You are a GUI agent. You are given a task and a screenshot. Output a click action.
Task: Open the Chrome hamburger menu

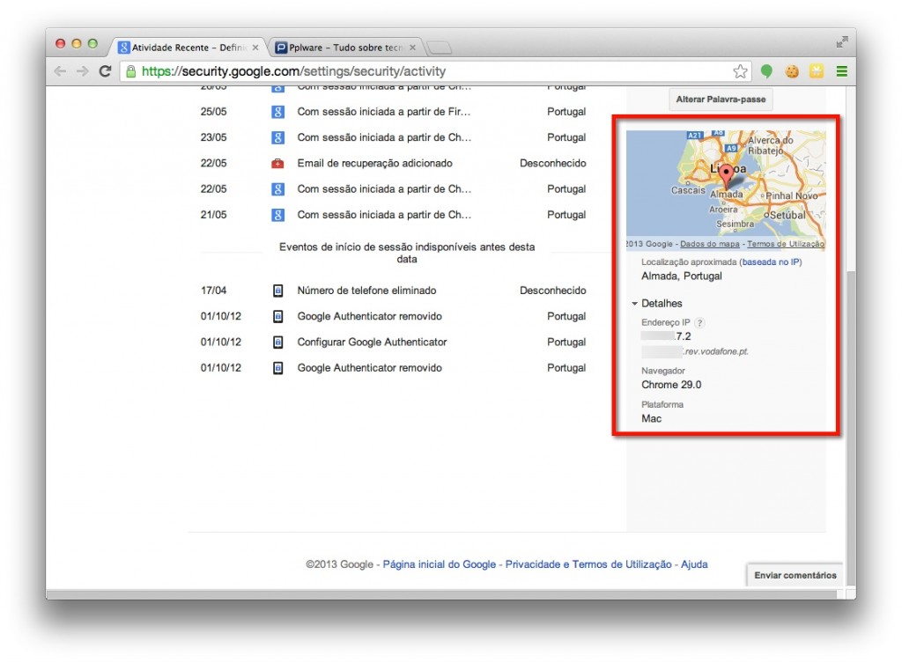841,71
